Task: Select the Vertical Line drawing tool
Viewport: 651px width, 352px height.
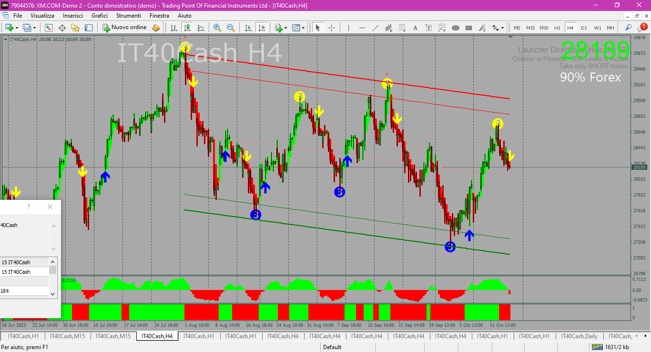Action: pos(348,28)
